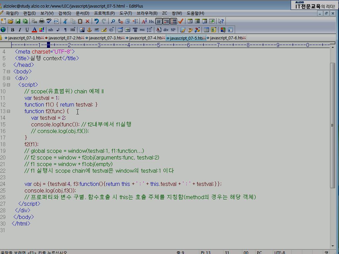Click the Cut scissors icon
Viewport: 339px width, 254px height.
[65, 21]
